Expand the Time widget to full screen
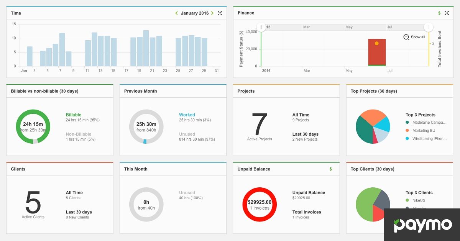The image size is (460, 241). coord(220,13)
